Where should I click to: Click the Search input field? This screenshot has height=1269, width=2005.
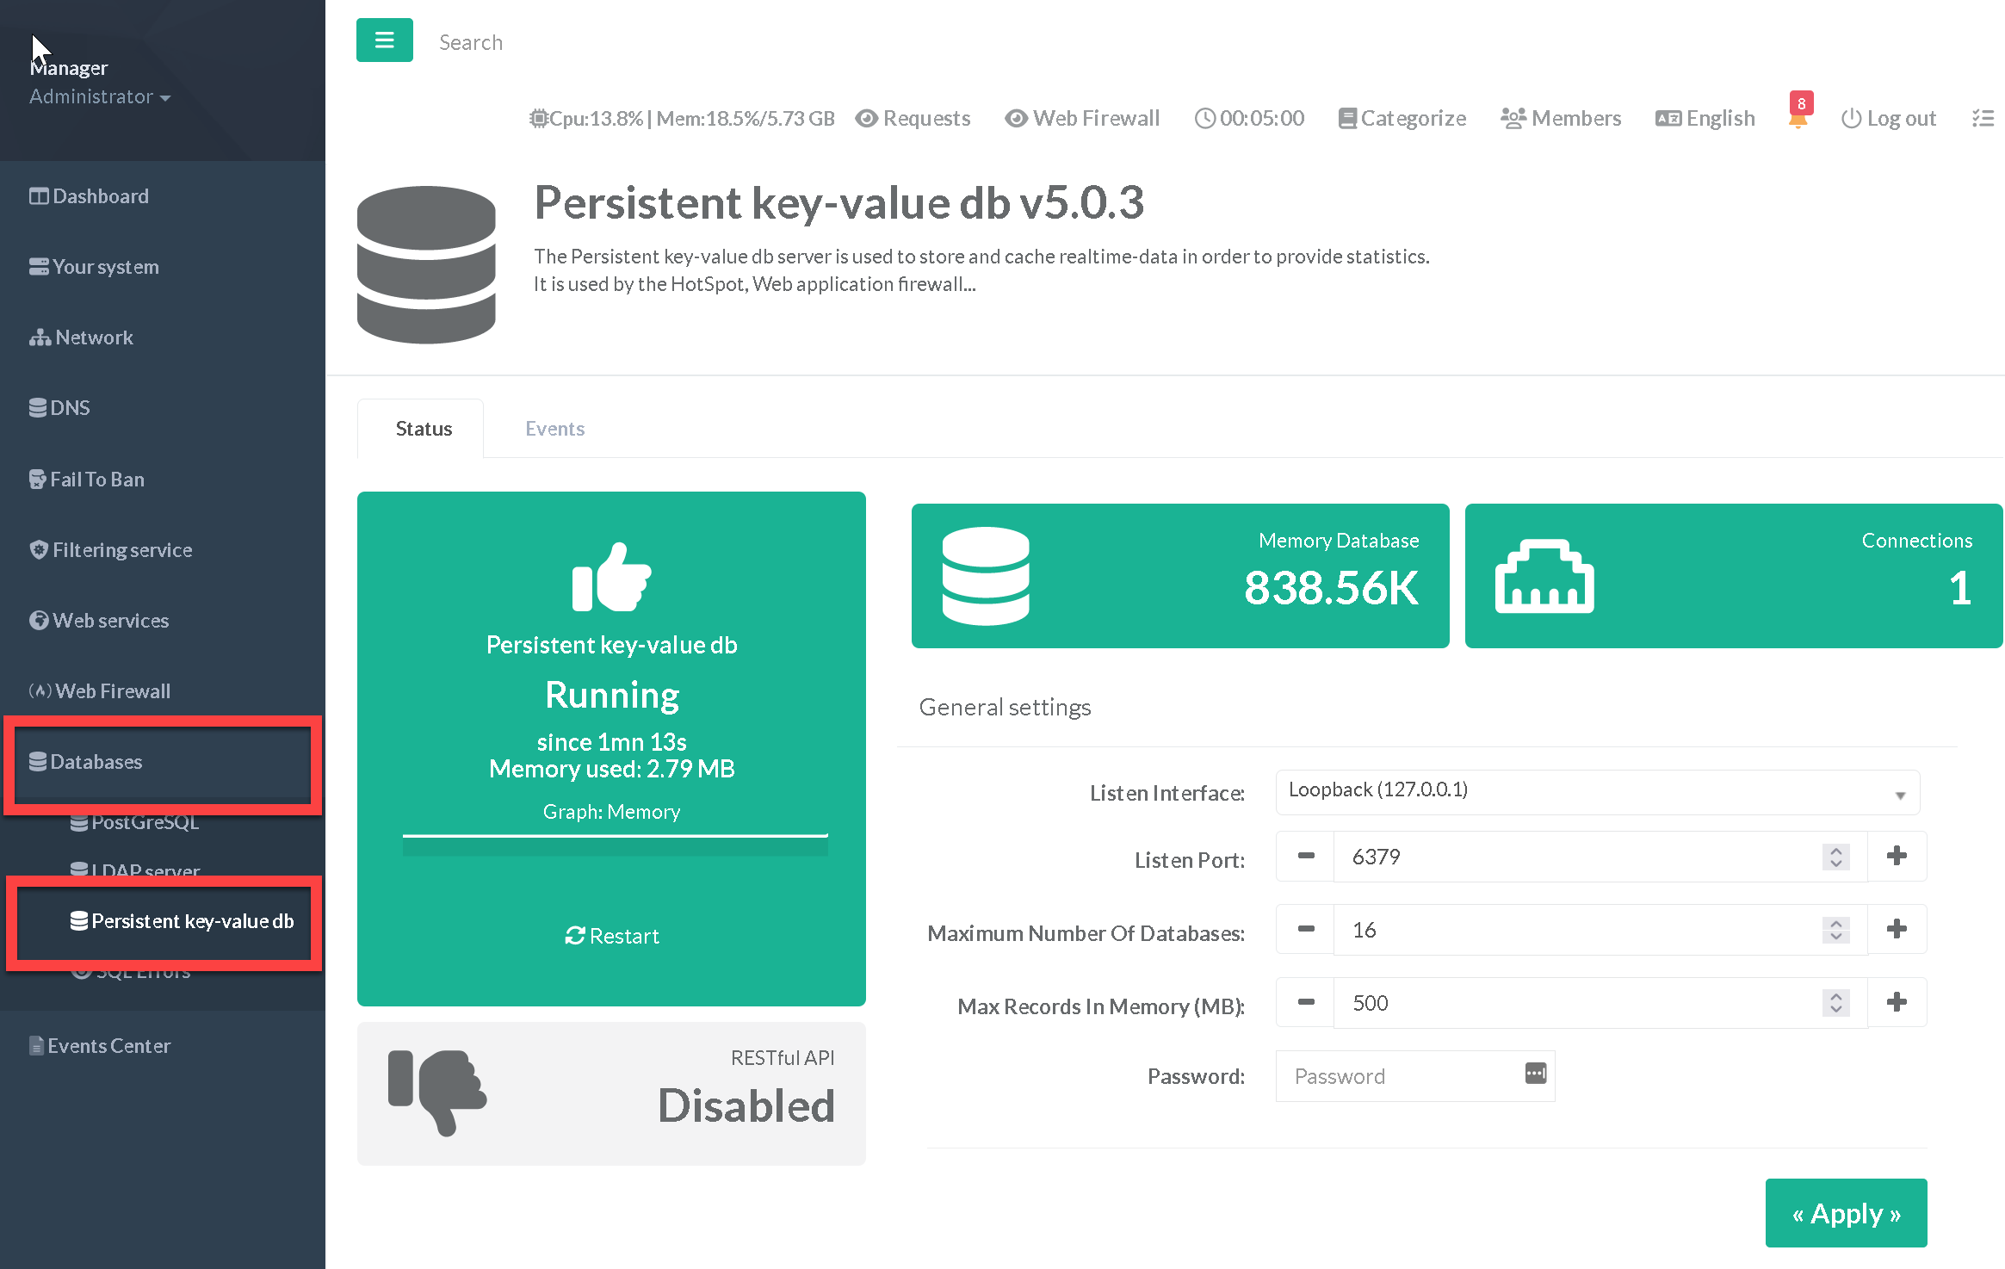(471, 42)
